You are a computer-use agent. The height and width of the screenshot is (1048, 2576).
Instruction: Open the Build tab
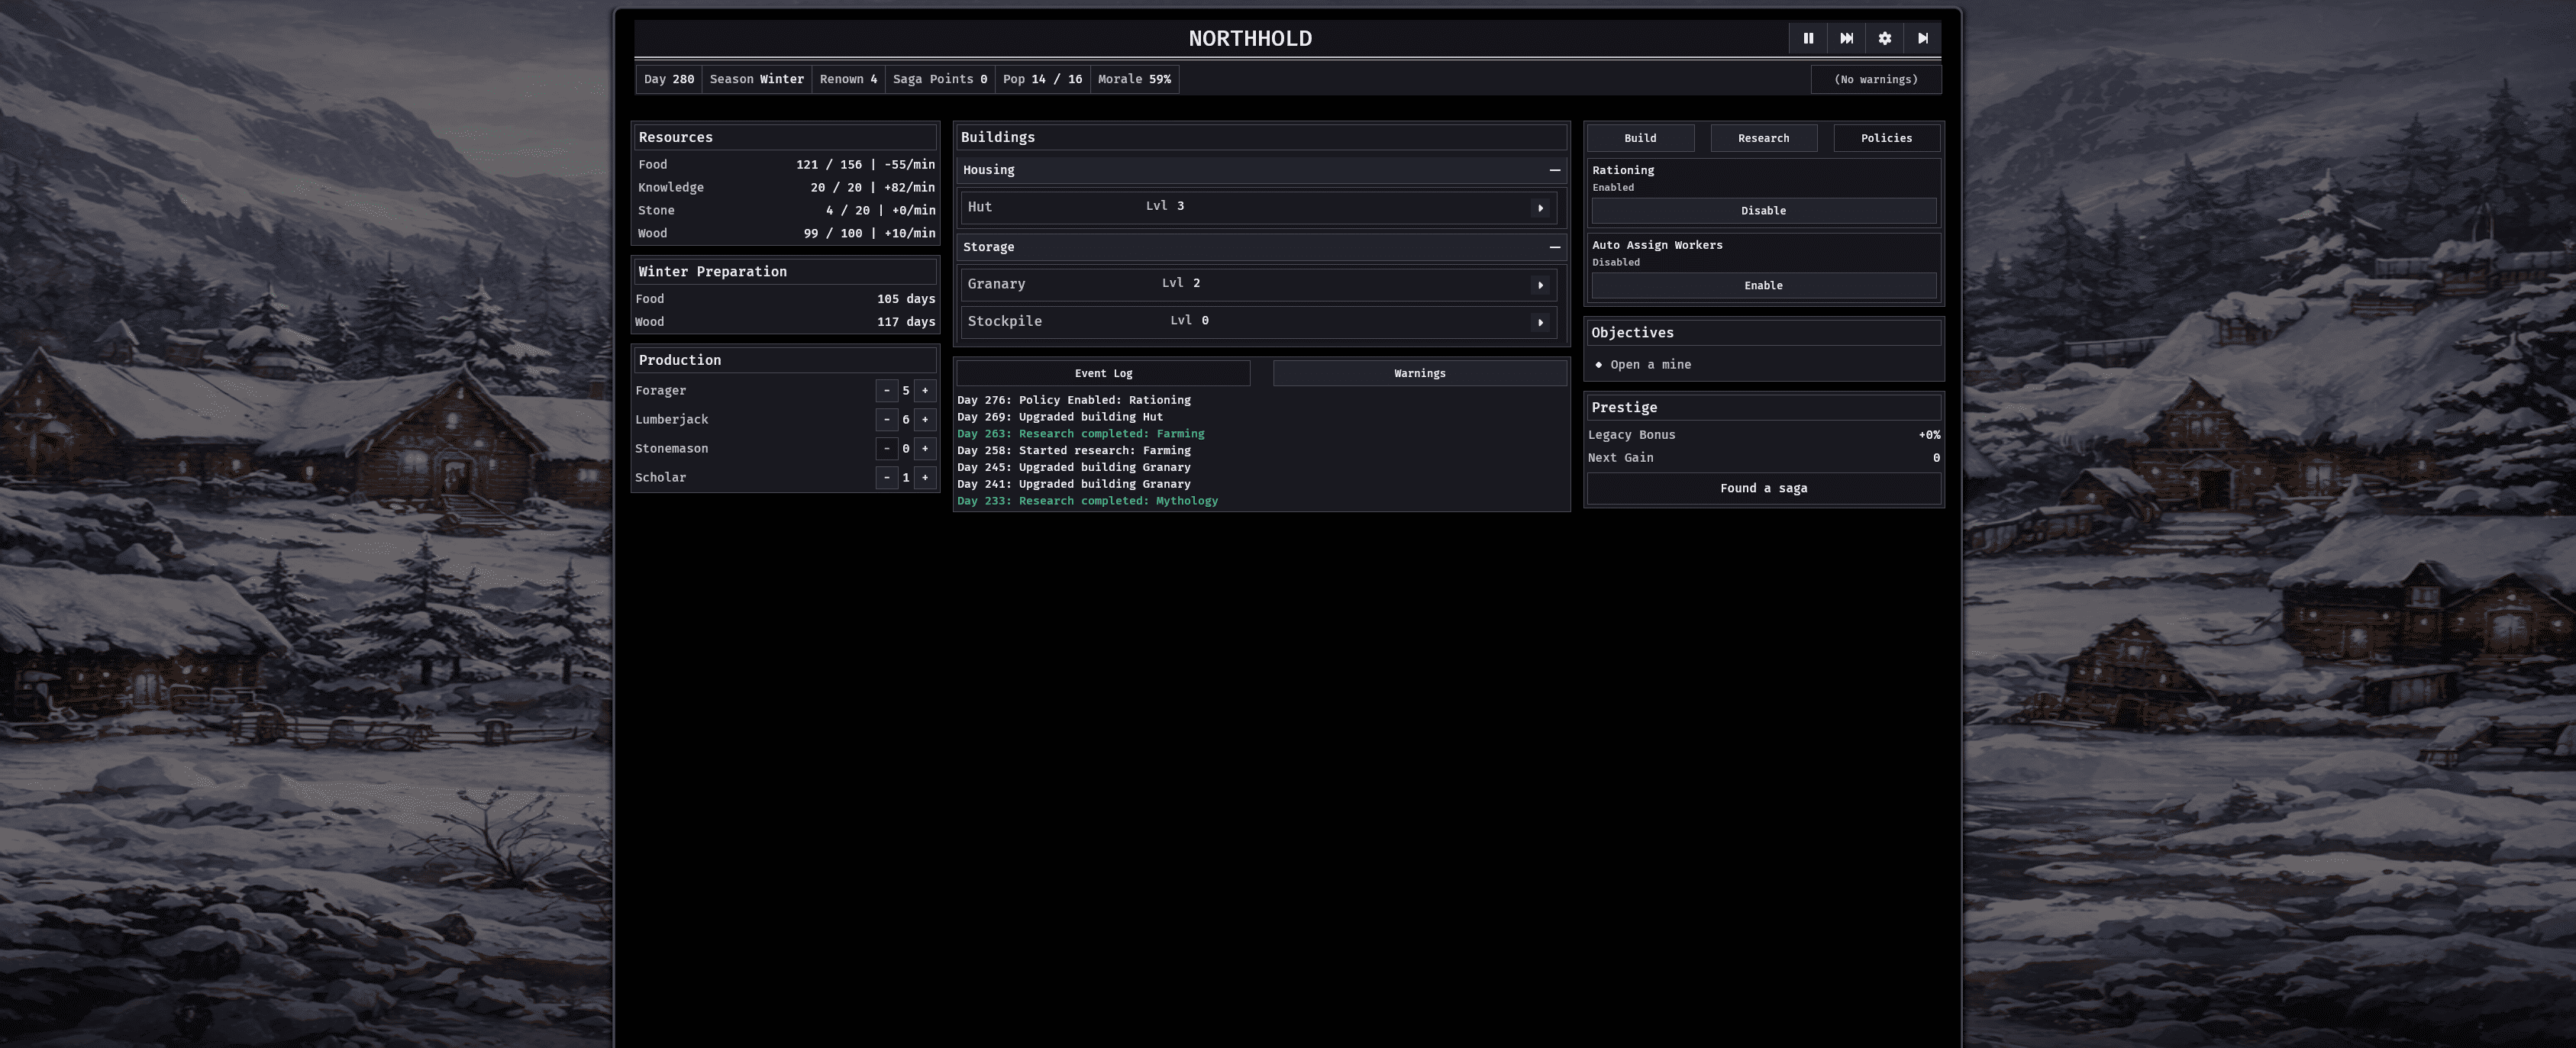[1640, 138]
